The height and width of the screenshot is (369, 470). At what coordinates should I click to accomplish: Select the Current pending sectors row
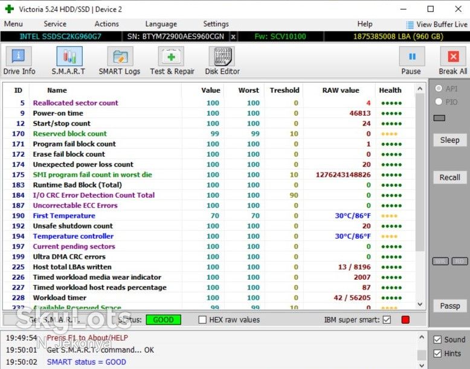(209, 247)
